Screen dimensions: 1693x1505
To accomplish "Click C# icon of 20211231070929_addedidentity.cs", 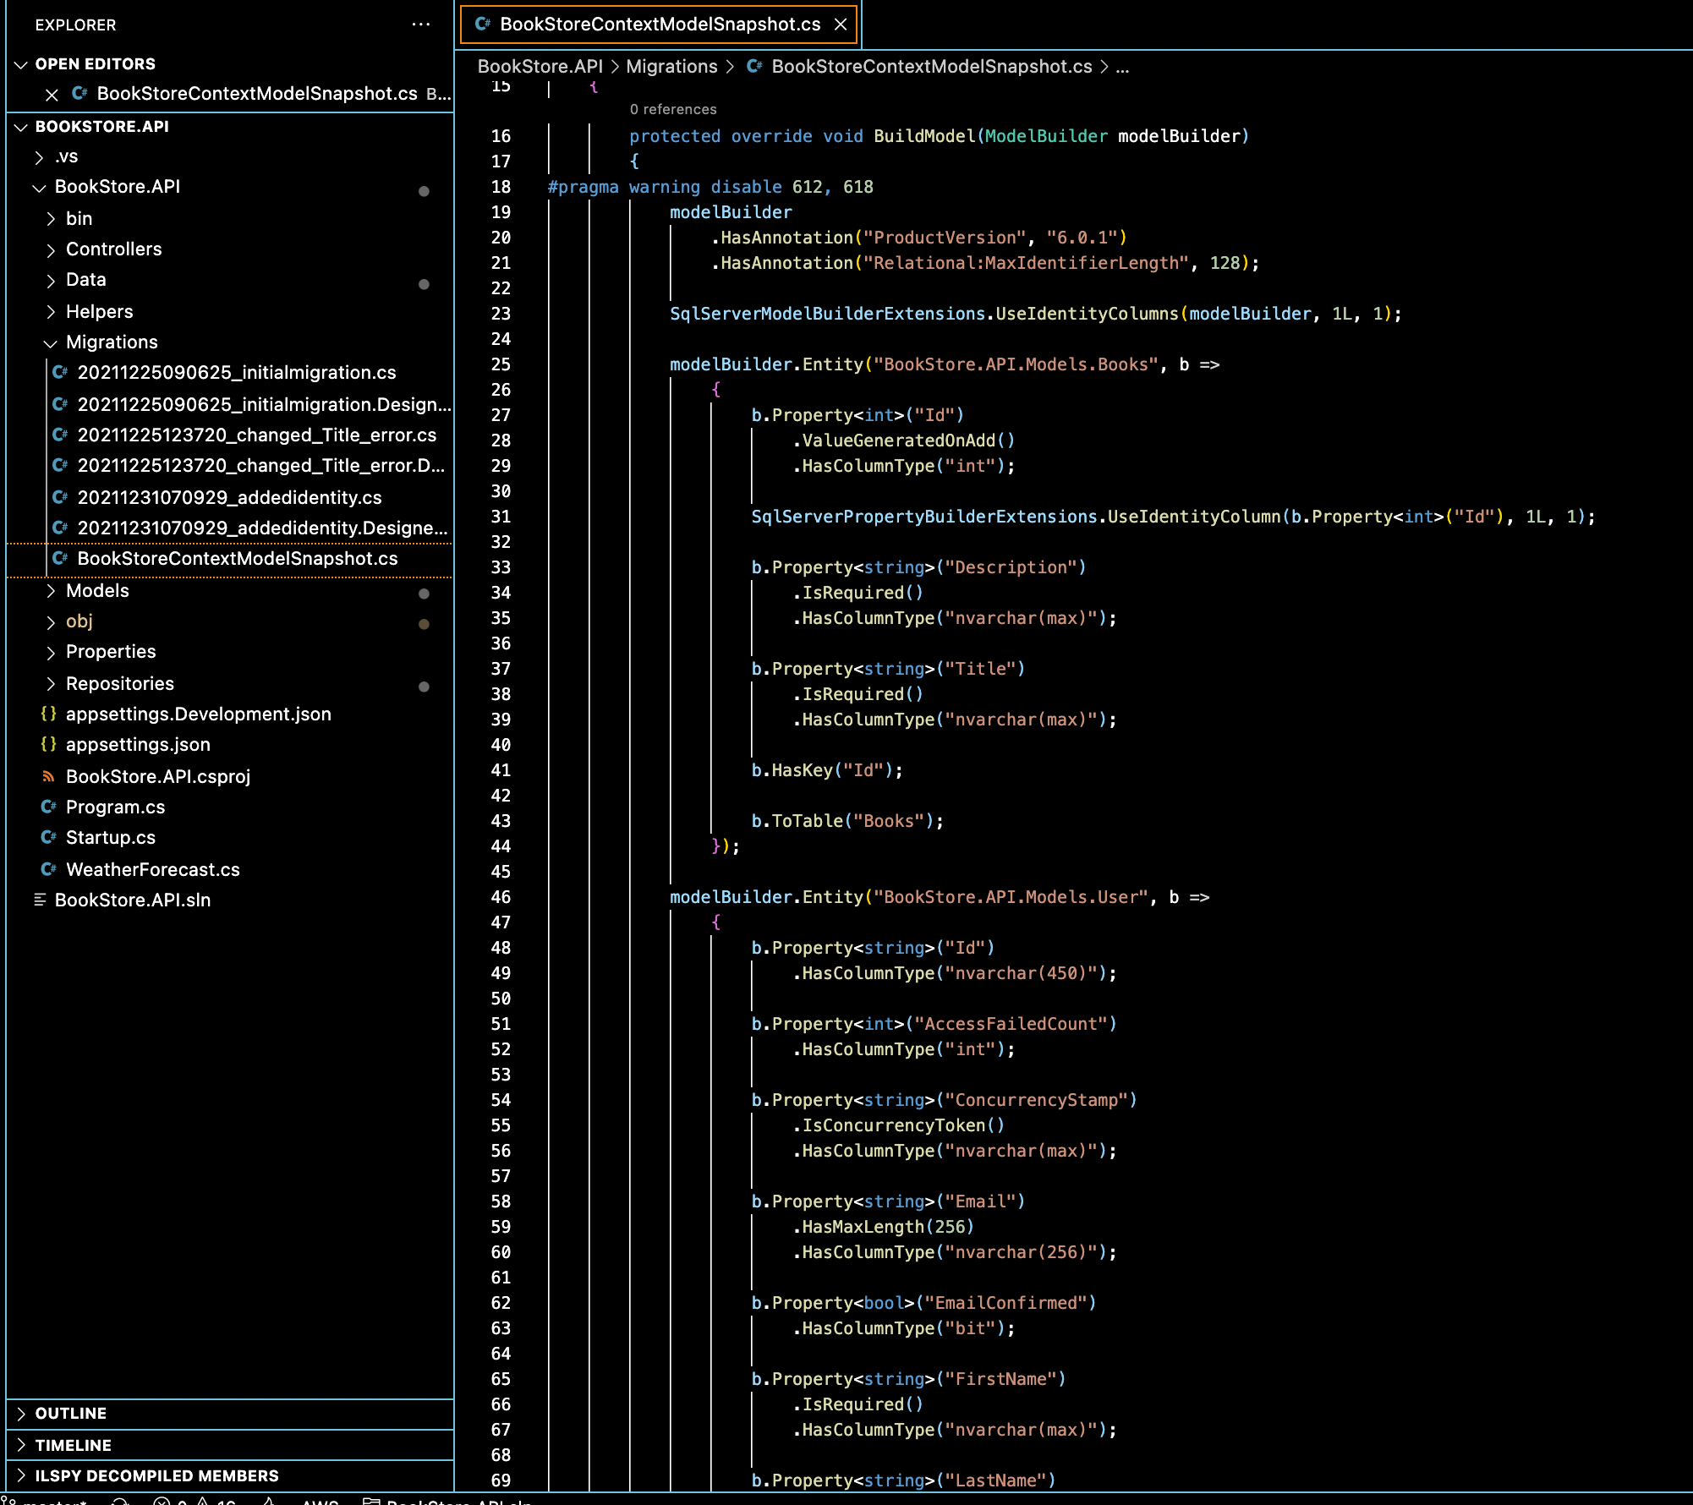I will (60, 497).
